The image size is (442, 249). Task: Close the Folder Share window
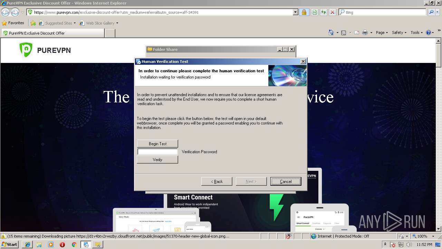[x=292, y=49]
